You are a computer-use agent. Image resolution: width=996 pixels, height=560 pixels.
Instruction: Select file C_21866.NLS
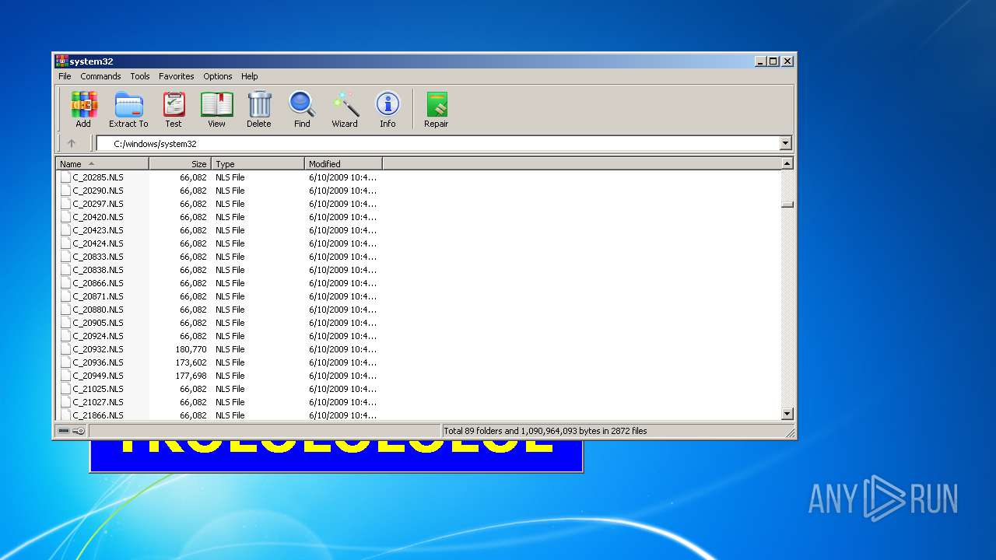tap(98, 415)
